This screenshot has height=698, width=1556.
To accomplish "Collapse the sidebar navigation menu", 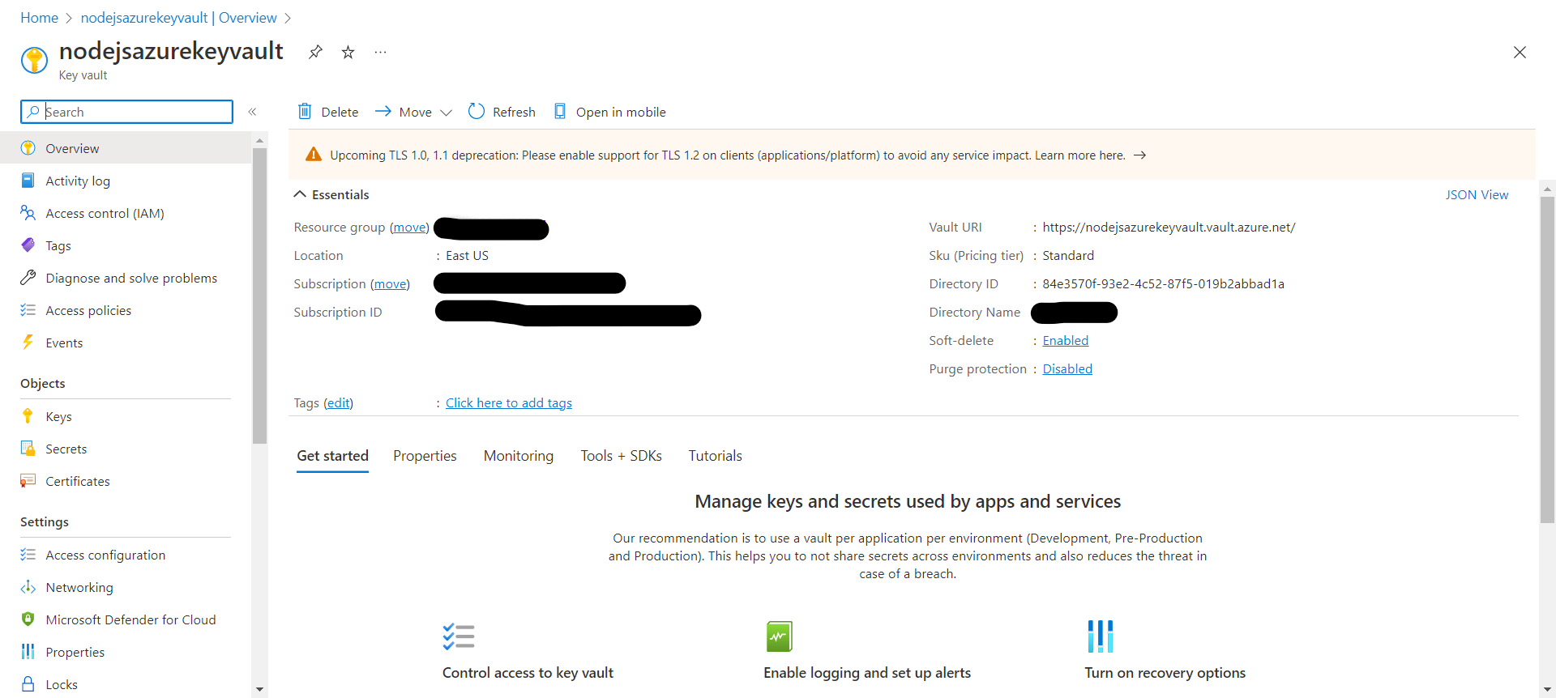I will (x=252, y=112).
